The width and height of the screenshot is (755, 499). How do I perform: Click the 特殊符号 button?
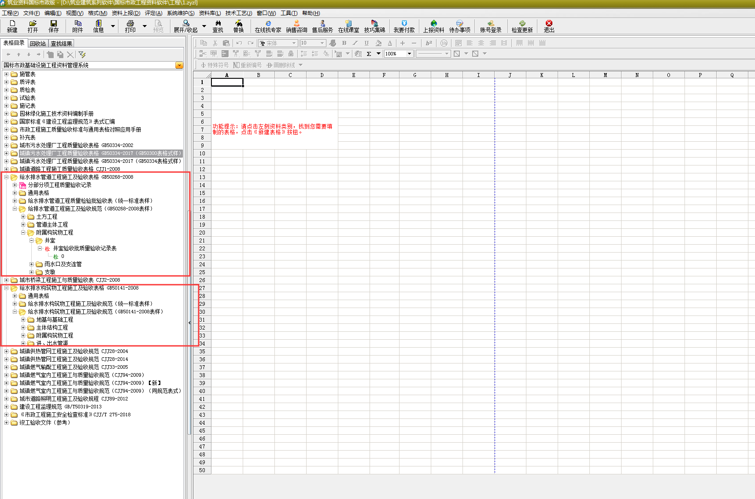[x=215, y=65]
